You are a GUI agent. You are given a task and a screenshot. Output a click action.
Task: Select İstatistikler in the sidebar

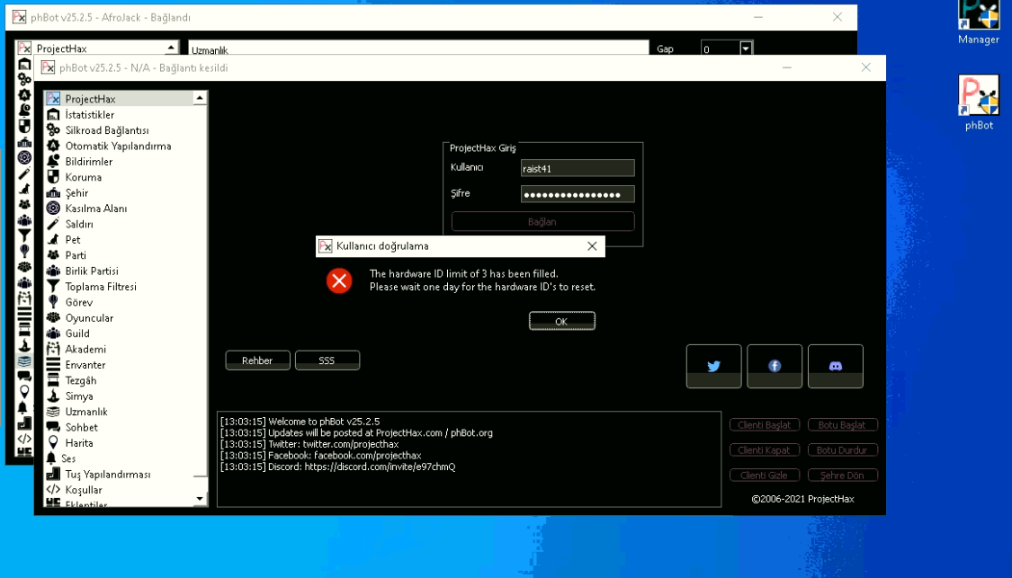click(90, 115)
